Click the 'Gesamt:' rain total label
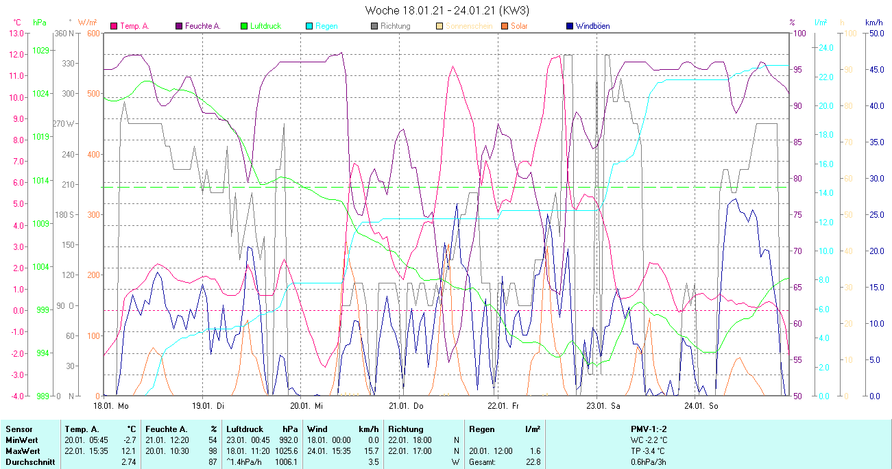 483,462
